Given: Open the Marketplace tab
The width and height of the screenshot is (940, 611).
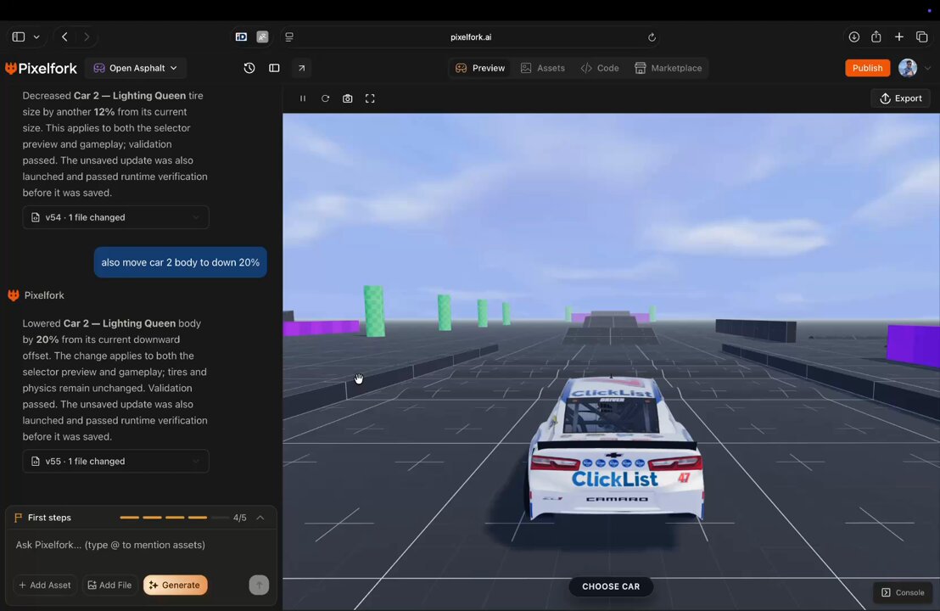Looking at the screenshot, I should pyautogui.click(x=669, y=69).
